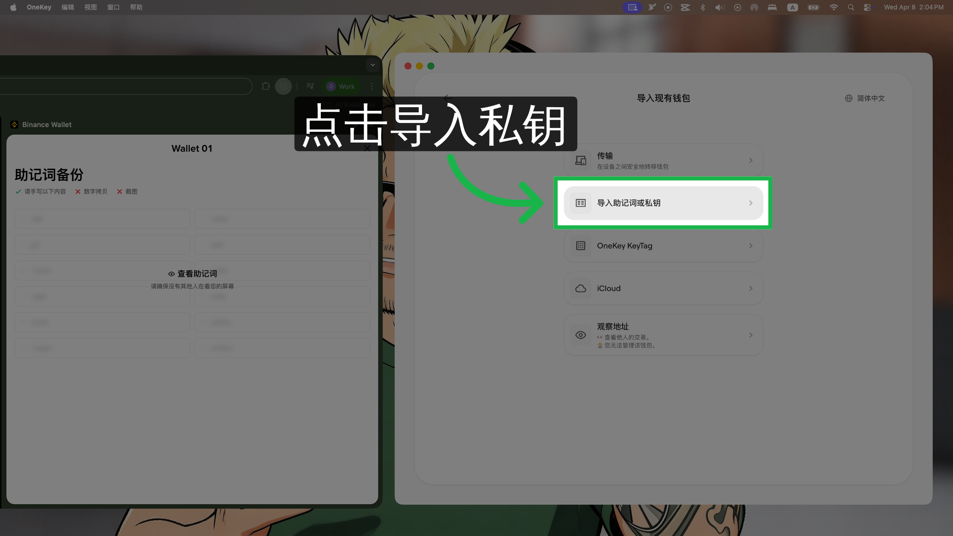Click the highlighted extension icon in browser toolbar
This screenshot has height=536, width=953.
[x=283, y=86]
